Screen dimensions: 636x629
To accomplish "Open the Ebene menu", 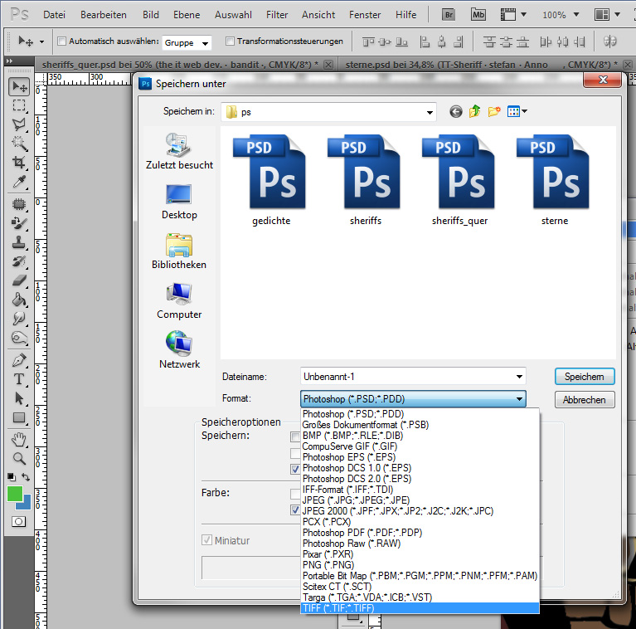I will [187, 15].
